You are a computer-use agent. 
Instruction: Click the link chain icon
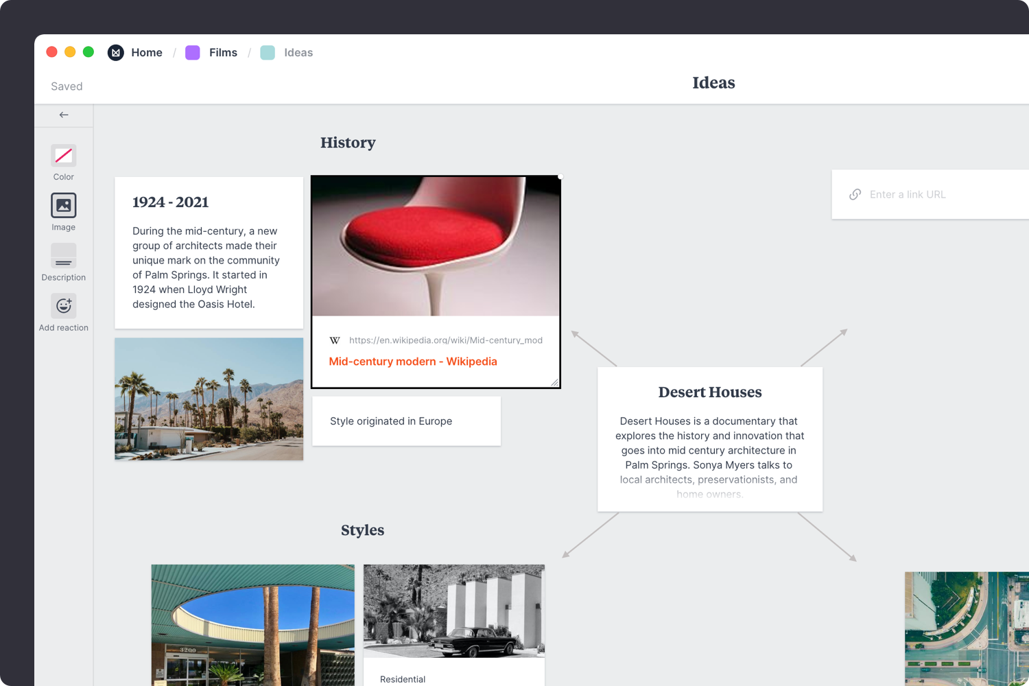point(855,195)
